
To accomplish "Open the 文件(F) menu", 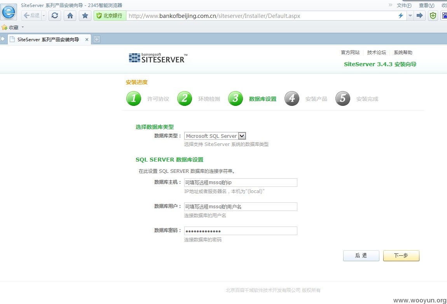I will click(x=404, y=5).
